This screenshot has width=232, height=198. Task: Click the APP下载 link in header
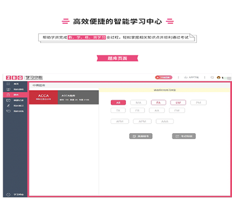coord(191,77)
